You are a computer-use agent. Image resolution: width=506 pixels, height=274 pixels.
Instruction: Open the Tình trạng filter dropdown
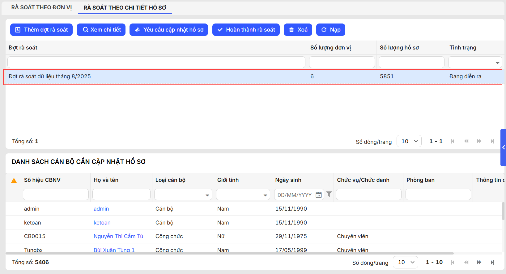475,62
